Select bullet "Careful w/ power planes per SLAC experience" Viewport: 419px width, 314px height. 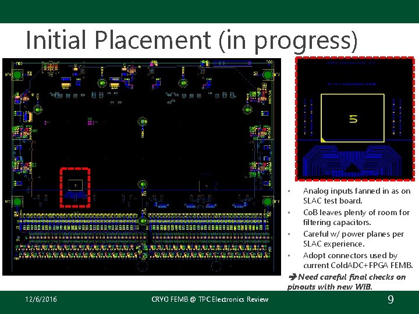point(353,239)
